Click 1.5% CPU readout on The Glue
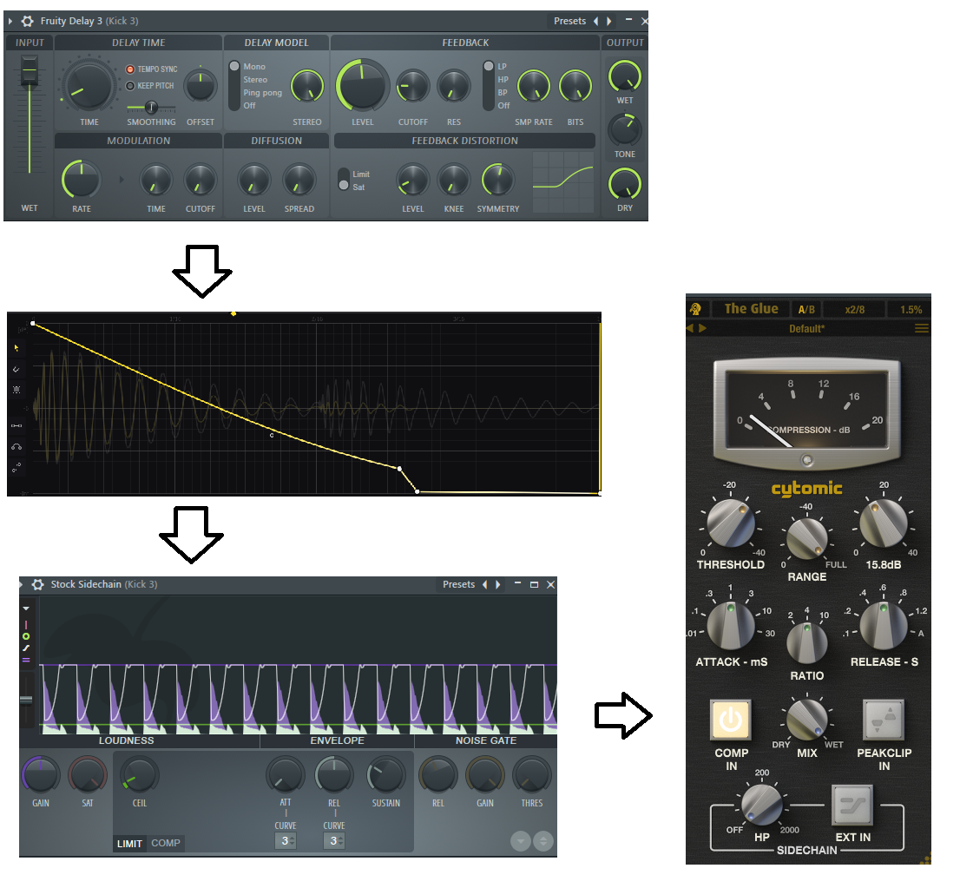This screenshot has height=875, width=960. [x=911, y=309]
